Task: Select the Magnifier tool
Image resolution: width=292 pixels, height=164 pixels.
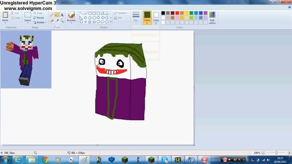Action: click(x=62, y=21)
